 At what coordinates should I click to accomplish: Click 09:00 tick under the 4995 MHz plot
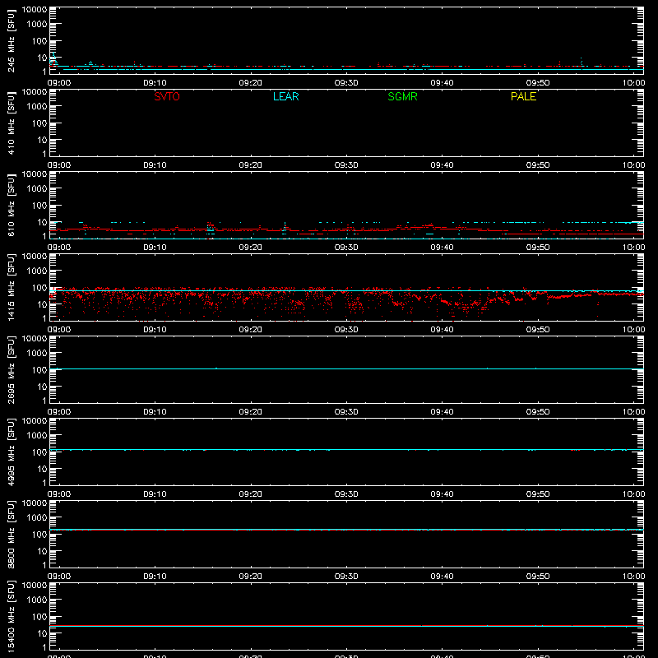[x=59, y=494]
